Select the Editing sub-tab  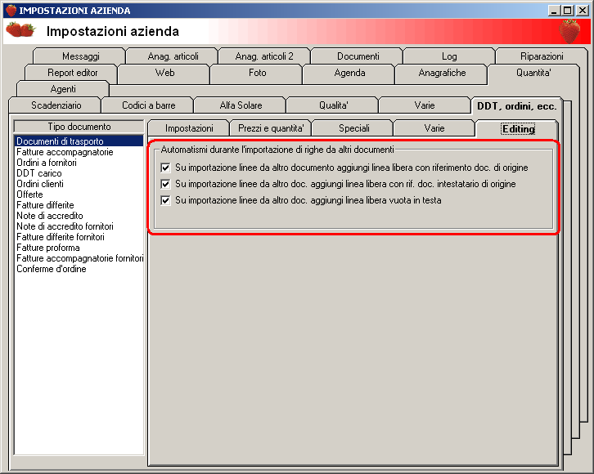pos(518,129)
